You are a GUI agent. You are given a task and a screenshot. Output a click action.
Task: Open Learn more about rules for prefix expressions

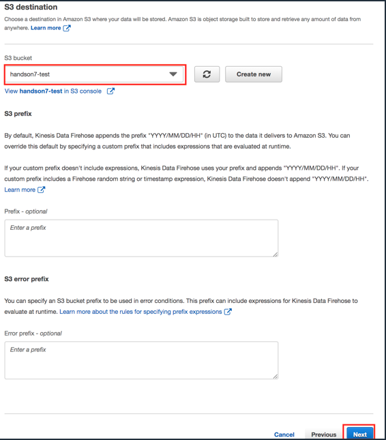(x=140, y=312)
